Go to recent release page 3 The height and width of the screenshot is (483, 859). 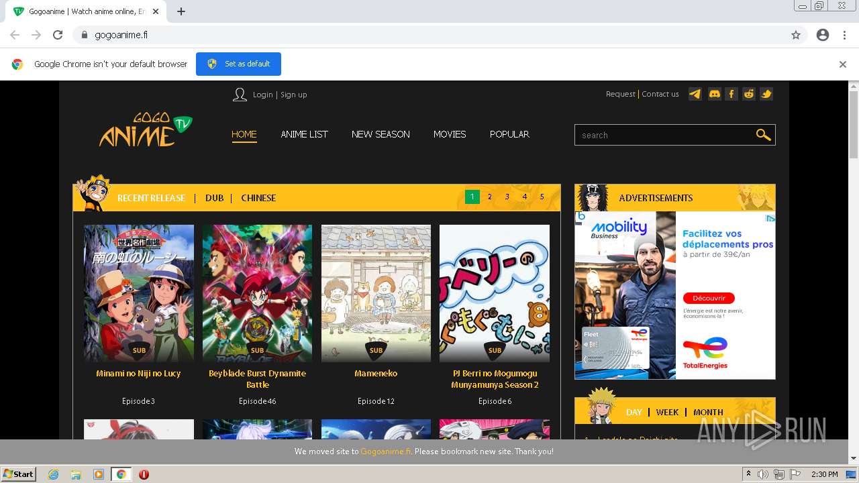coord(507,197)
